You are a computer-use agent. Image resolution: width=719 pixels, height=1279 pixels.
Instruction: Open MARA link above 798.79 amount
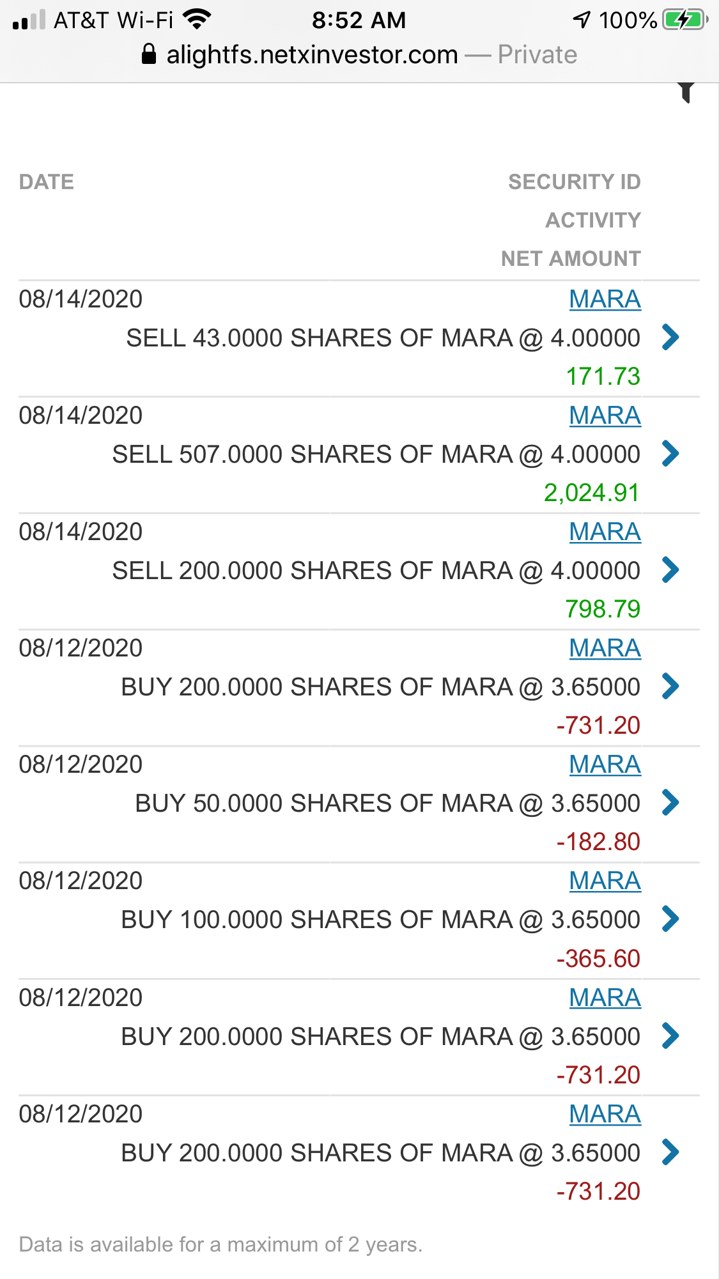tap(605, 532)
